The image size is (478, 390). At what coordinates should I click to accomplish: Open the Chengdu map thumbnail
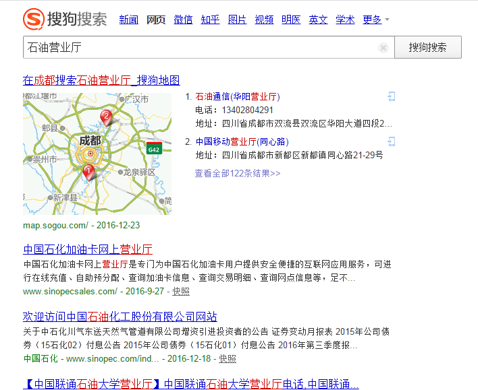(x=97, y=154)
